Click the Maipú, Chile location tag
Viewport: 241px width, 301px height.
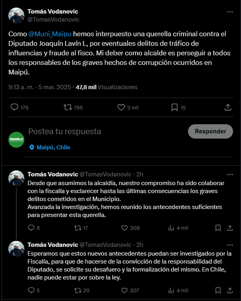[x=50, y=147]
